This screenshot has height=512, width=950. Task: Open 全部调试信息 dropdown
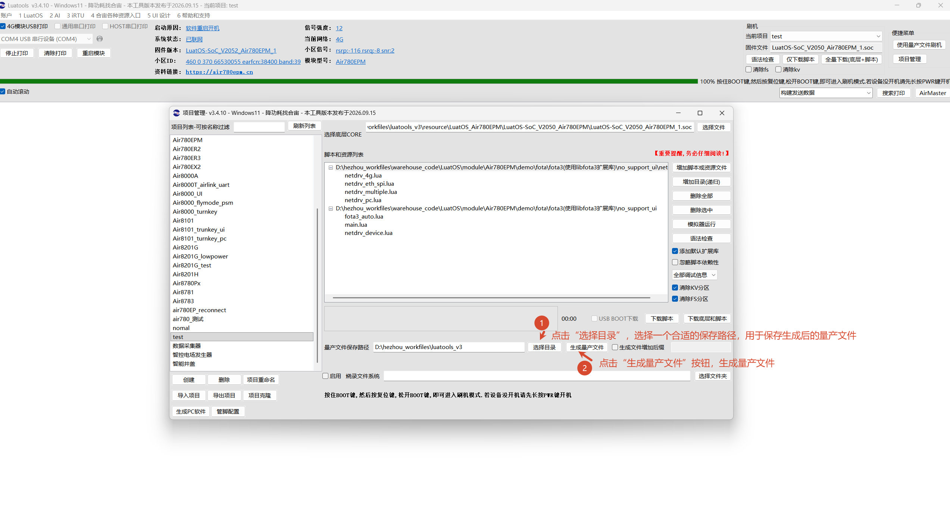point(694,275)
